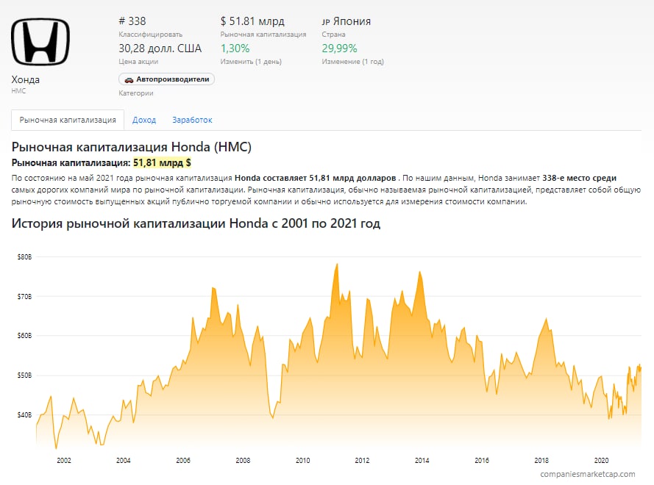Click the 2006 year label on chart axis
Viewport: 654px width, 485px height.
click(x=183, y=461)
